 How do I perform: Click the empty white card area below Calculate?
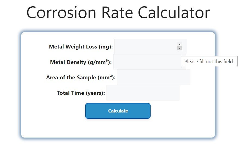118,128
